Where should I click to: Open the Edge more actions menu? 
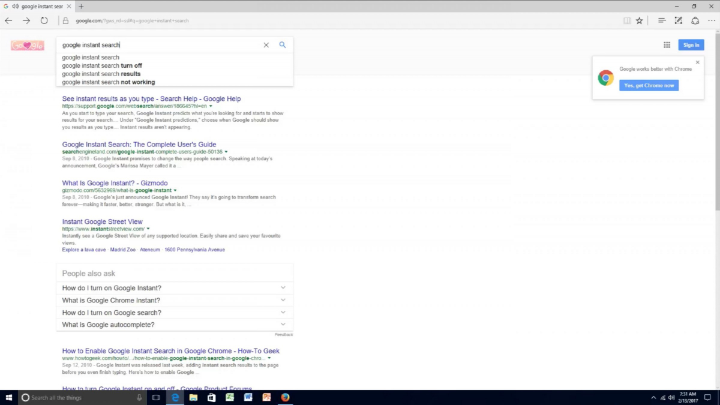click(711, 20)
